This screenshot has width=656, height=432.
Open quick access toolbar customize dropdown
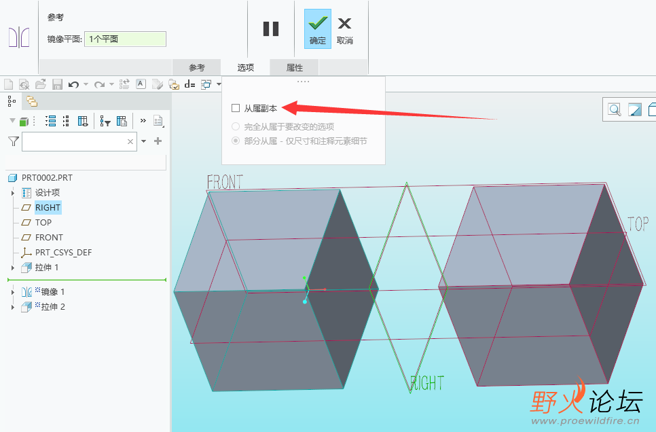pos(219,84)
